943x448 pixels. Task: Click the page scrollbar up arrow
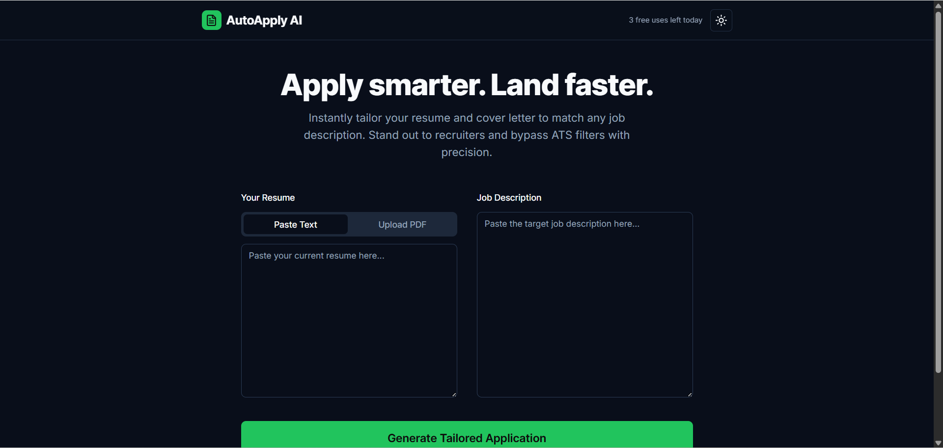(938, 5)
